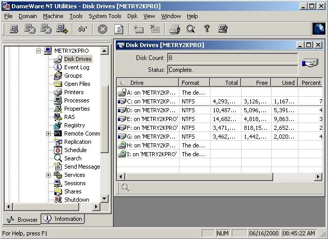Click the H: CD drive icon
Image resolution: width=328 pixels, height=239 pixels.
tap(122, 145)
